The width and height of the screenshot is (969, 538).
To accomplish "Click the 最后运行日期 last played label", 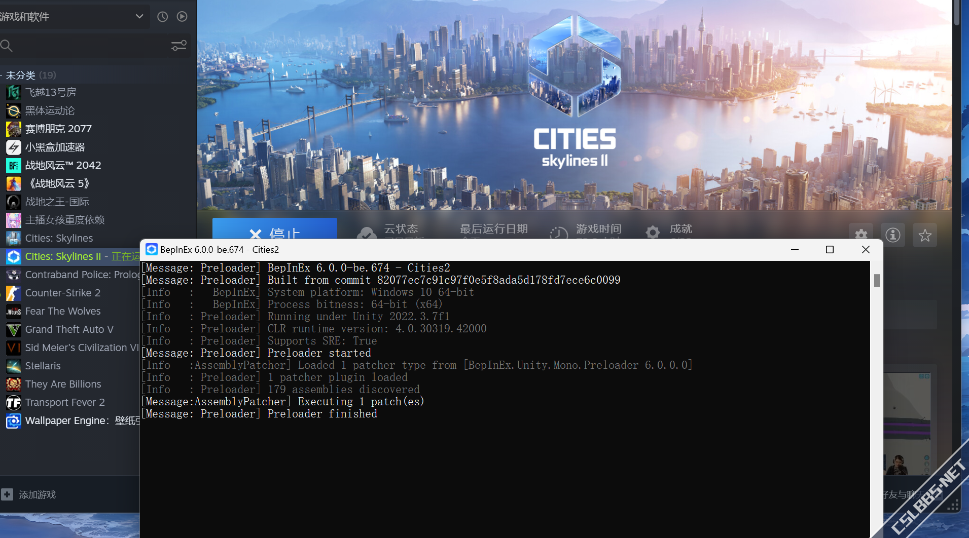I will (x=493, y=229).
